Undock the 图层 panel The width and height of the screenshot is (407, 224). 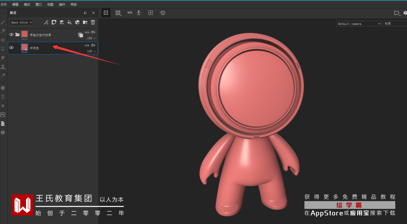[85, 13]
